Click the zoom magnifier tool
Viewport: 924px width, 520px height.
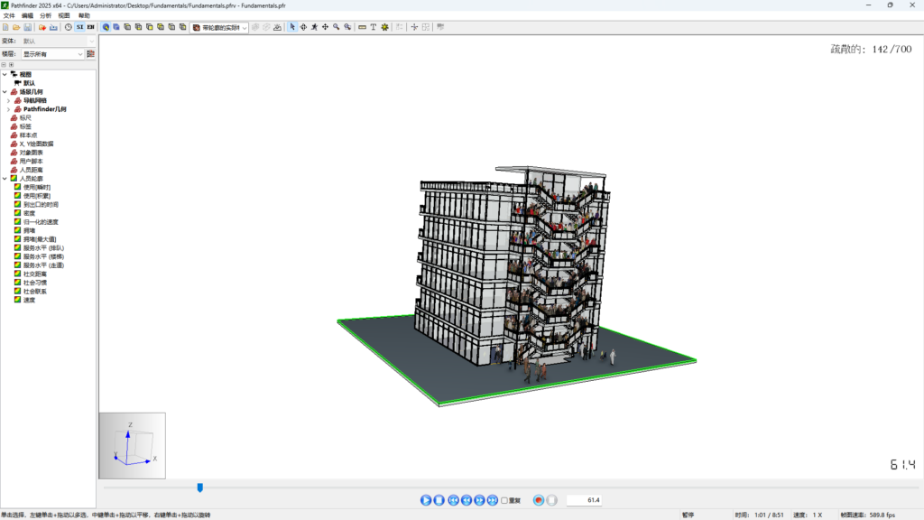(336, 27)
